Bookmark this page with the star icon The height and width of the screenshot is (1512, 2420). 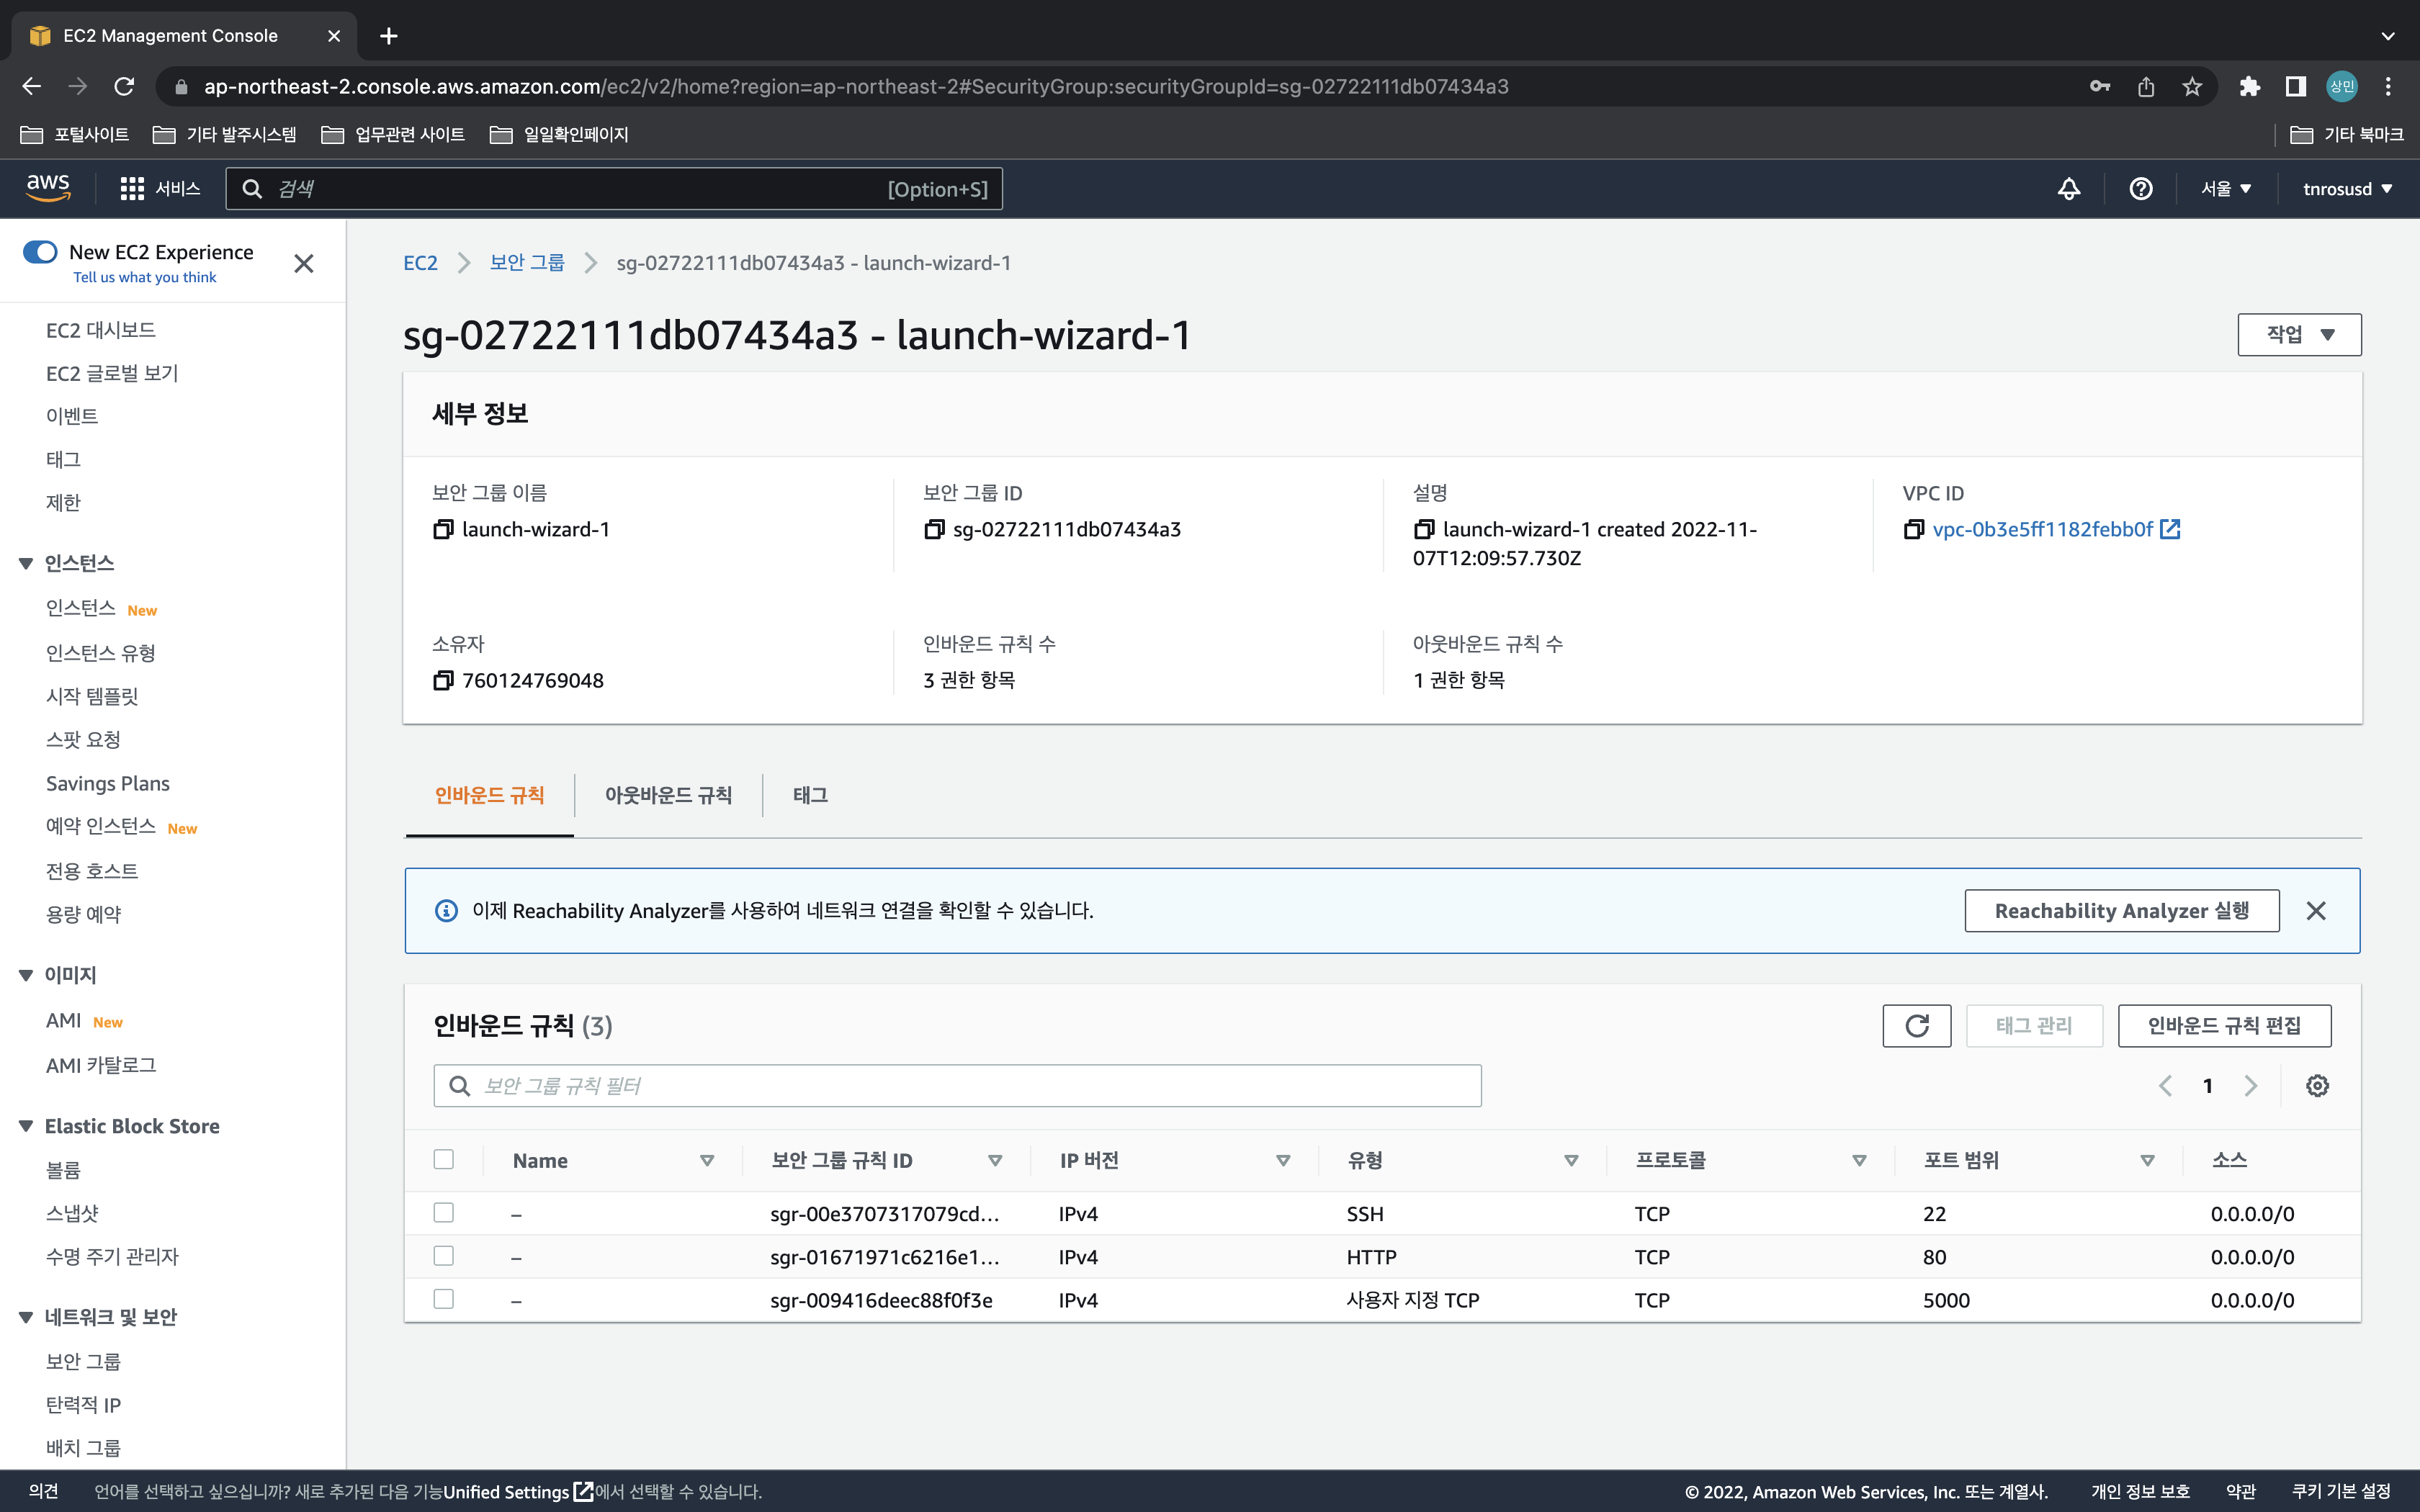[x=2192, y=87]
